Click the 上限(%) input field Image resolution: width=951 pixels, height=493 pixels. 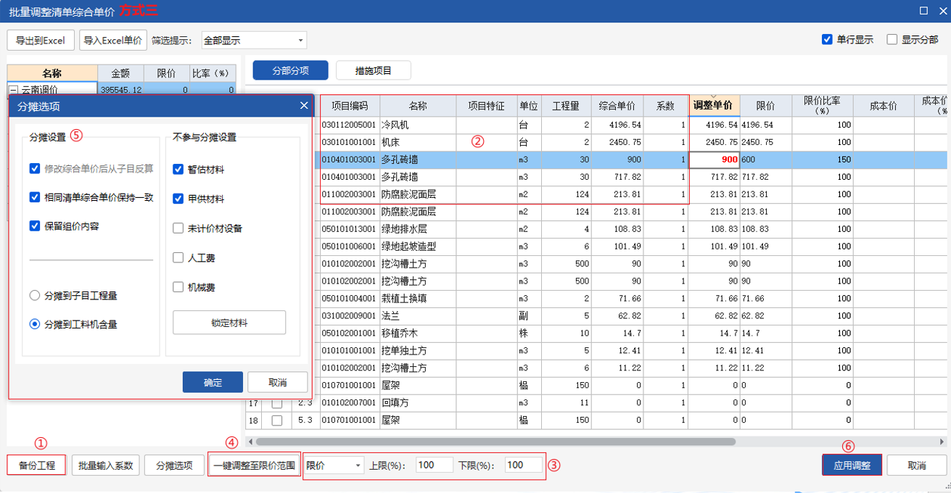click(435, 465)
